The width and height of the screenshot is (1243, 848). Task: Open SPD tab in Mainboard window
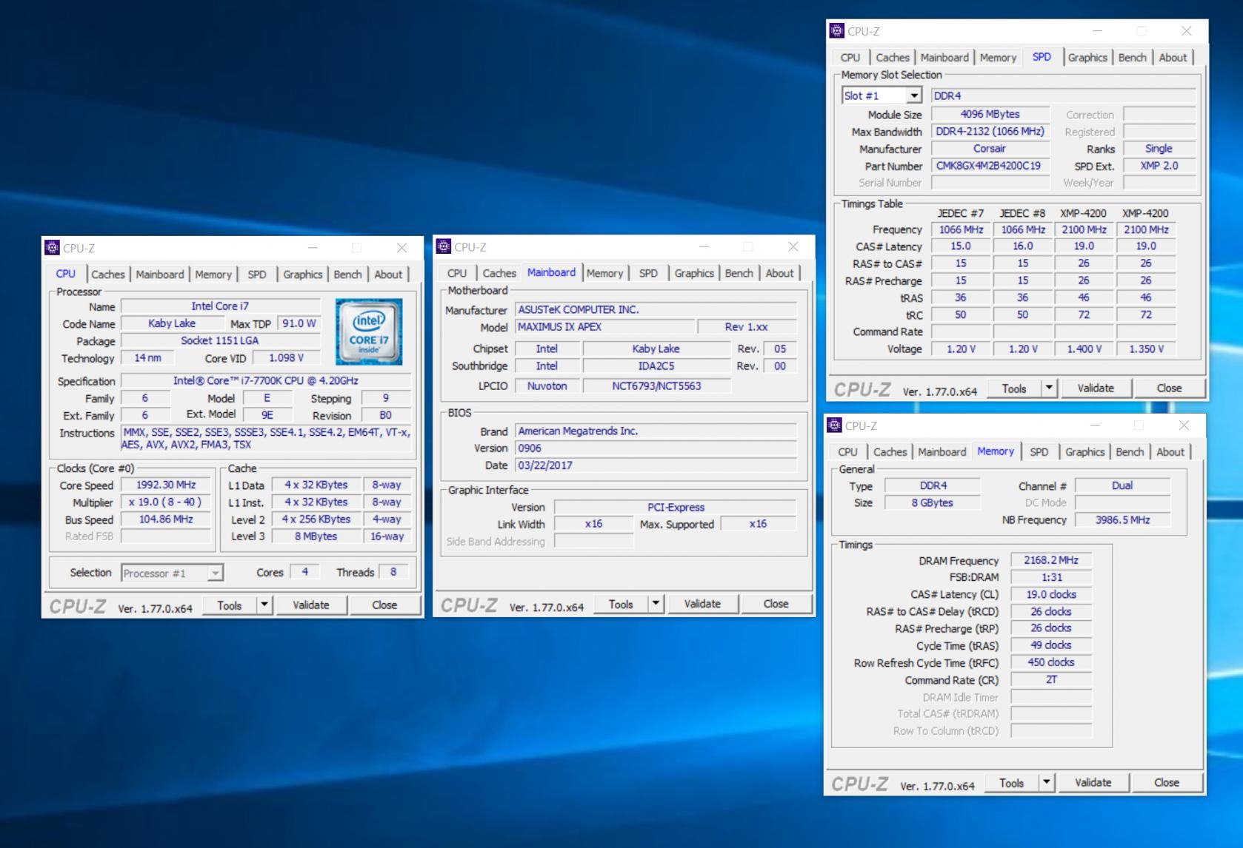tap(648, 273)
